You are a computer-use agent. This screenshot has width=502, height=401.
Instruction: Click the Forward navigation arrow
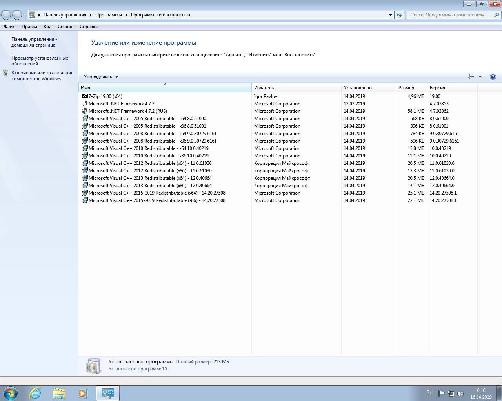(17, 15)
